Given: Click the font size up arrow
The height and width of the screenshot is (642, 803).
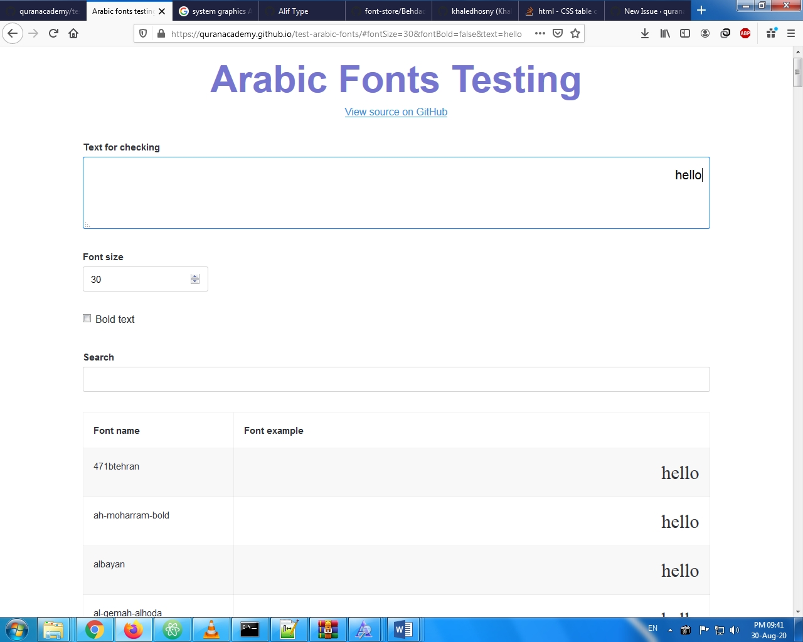Looking at the screenshot, I should click(x=194, y=276).
